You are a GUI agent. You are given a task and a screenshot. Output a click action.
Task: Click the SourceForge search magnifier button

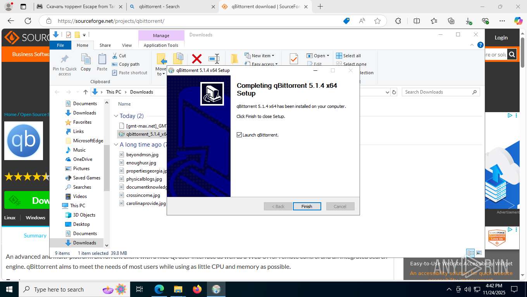(x=512, y=55)
